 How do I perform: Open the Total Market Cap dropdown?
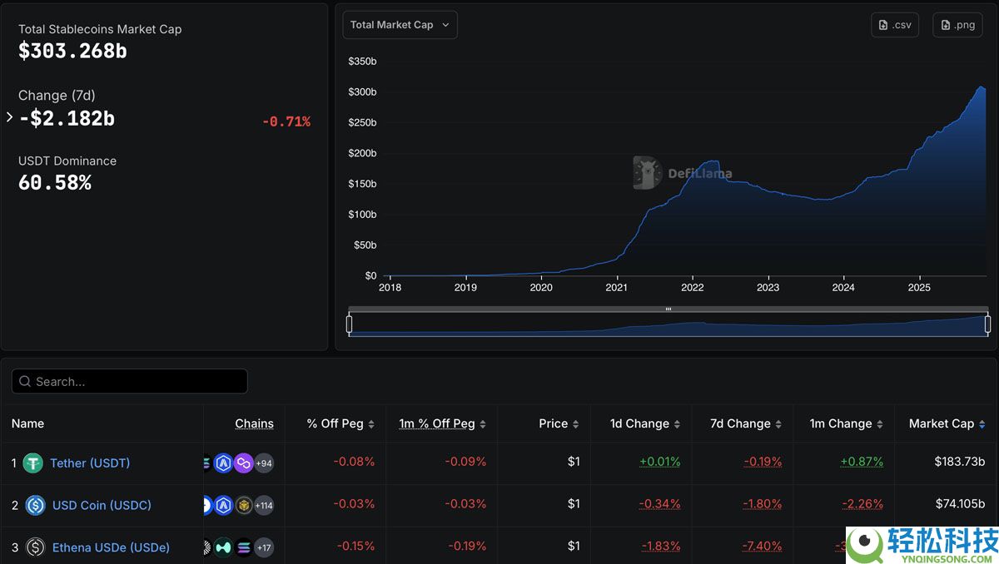pyautogui.click(x=400, y=25)
